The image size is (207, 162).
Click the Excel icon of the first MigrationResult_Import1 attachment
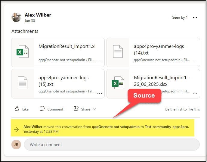pos(23,52)
